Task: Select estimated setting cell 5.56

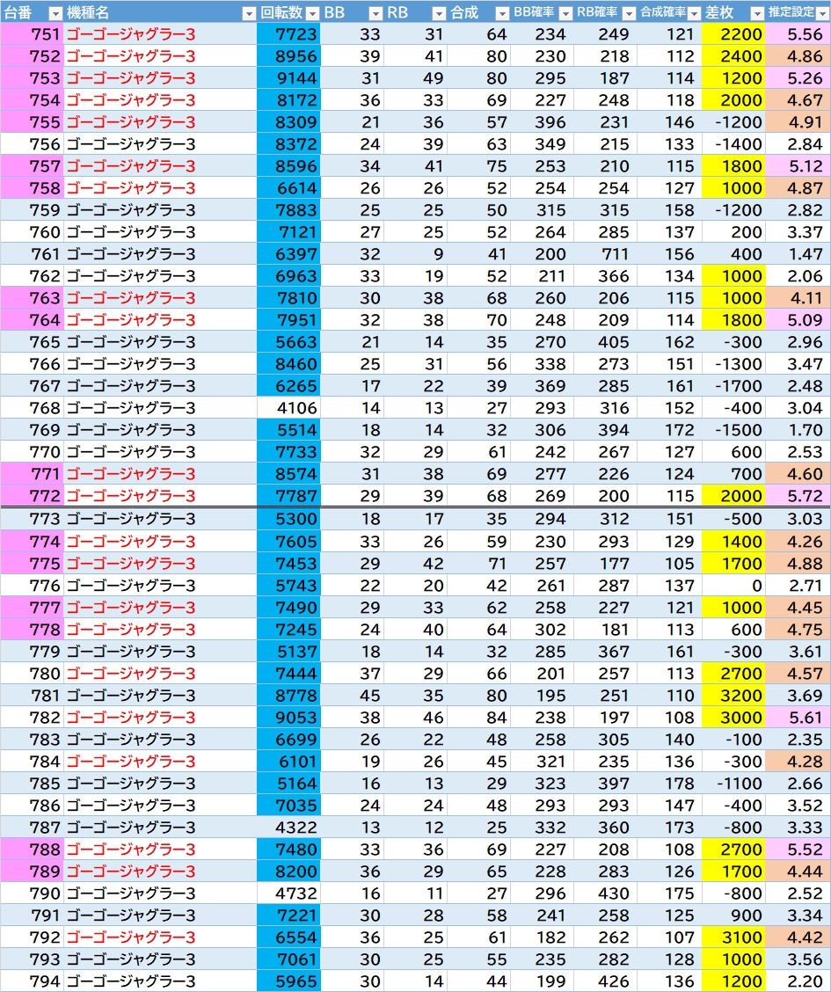Action: click(x=798, y=34)
